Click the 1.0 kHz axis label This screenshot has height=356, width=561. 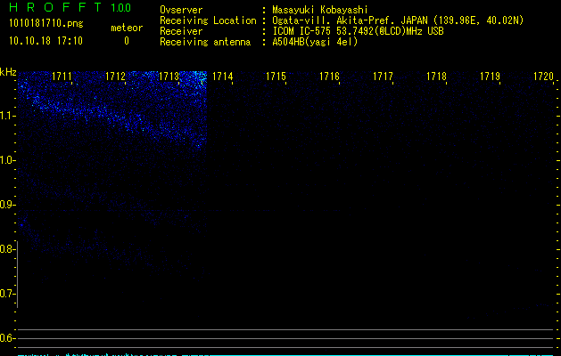[7, 160]
